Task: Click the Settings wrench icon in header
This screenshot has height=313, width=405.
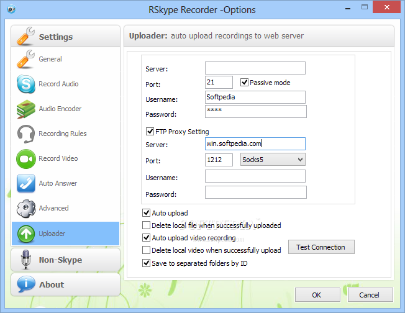Action: click(25, 36)
